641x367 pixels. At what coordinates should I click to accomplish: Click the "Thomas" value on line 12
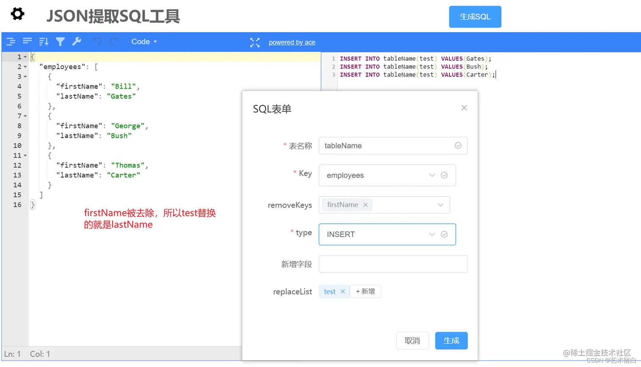pos(128,165)
